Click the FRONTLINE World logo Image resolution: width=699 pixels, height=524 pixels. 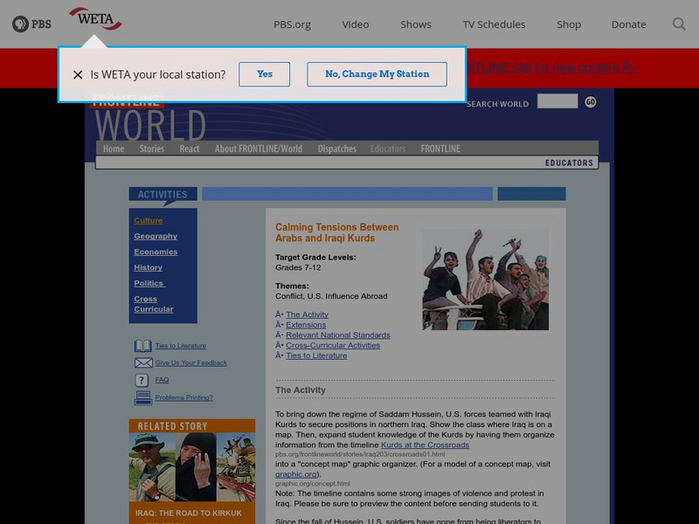149,119
